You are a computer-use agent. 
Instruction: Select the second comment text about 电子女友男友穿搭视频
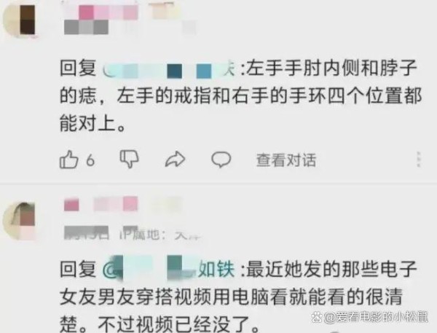tap(238, 296)
